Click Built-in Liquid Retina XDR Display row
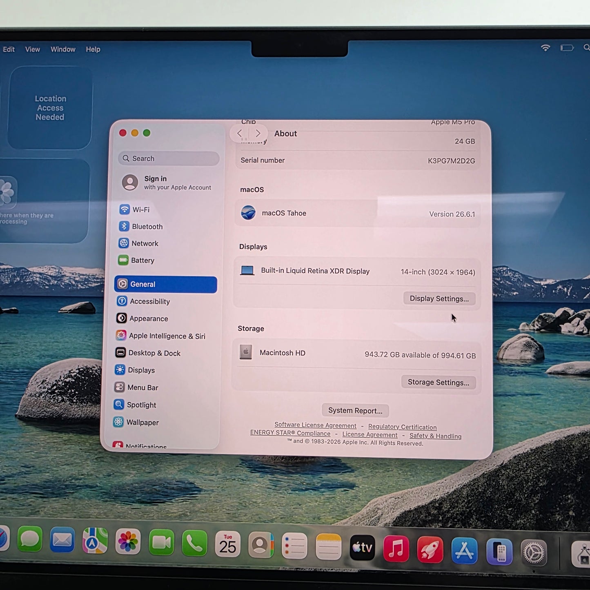The width and height of the screenshot is (590, 590). (x=358, y=271)
